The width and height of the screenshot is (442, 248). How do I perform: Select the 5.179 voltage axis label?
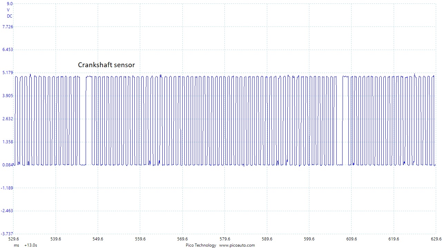[x=8, y=73]
